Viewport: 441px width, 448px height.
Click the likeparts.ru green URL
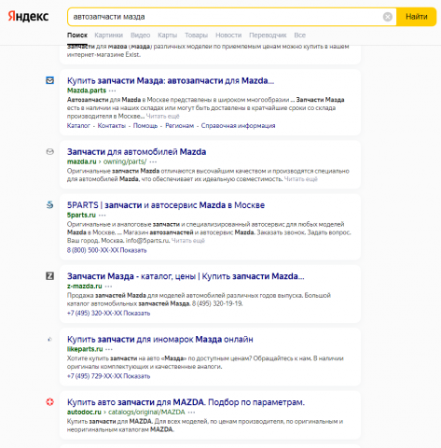click(x=85, y=349)
